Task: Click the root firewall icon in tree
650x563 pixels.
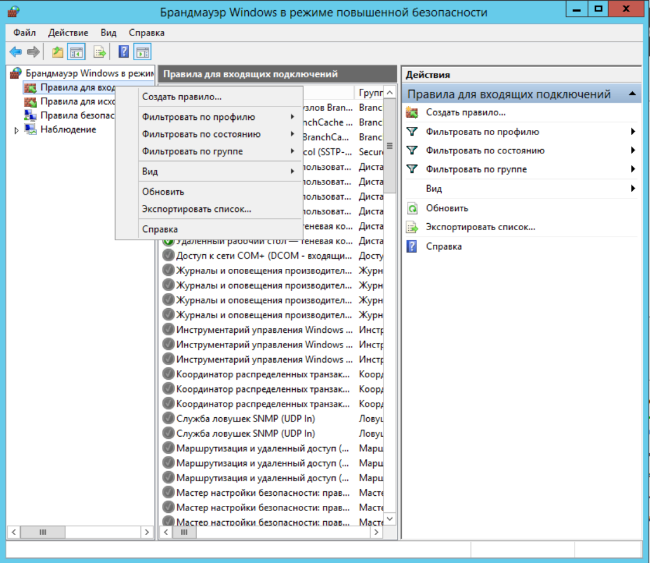Action: coord(16,74)
